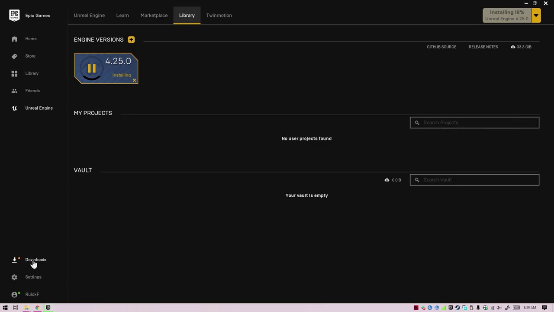Click the Search Projects field

pyautogui.click(x=474, y=123)
